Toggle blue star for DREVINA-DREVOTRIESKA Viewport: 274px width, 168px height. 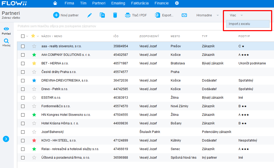[34, 80]
